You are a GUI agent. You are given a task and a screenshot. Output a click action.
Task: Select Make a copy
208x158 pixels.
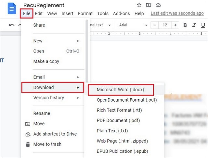pos(53,61)
